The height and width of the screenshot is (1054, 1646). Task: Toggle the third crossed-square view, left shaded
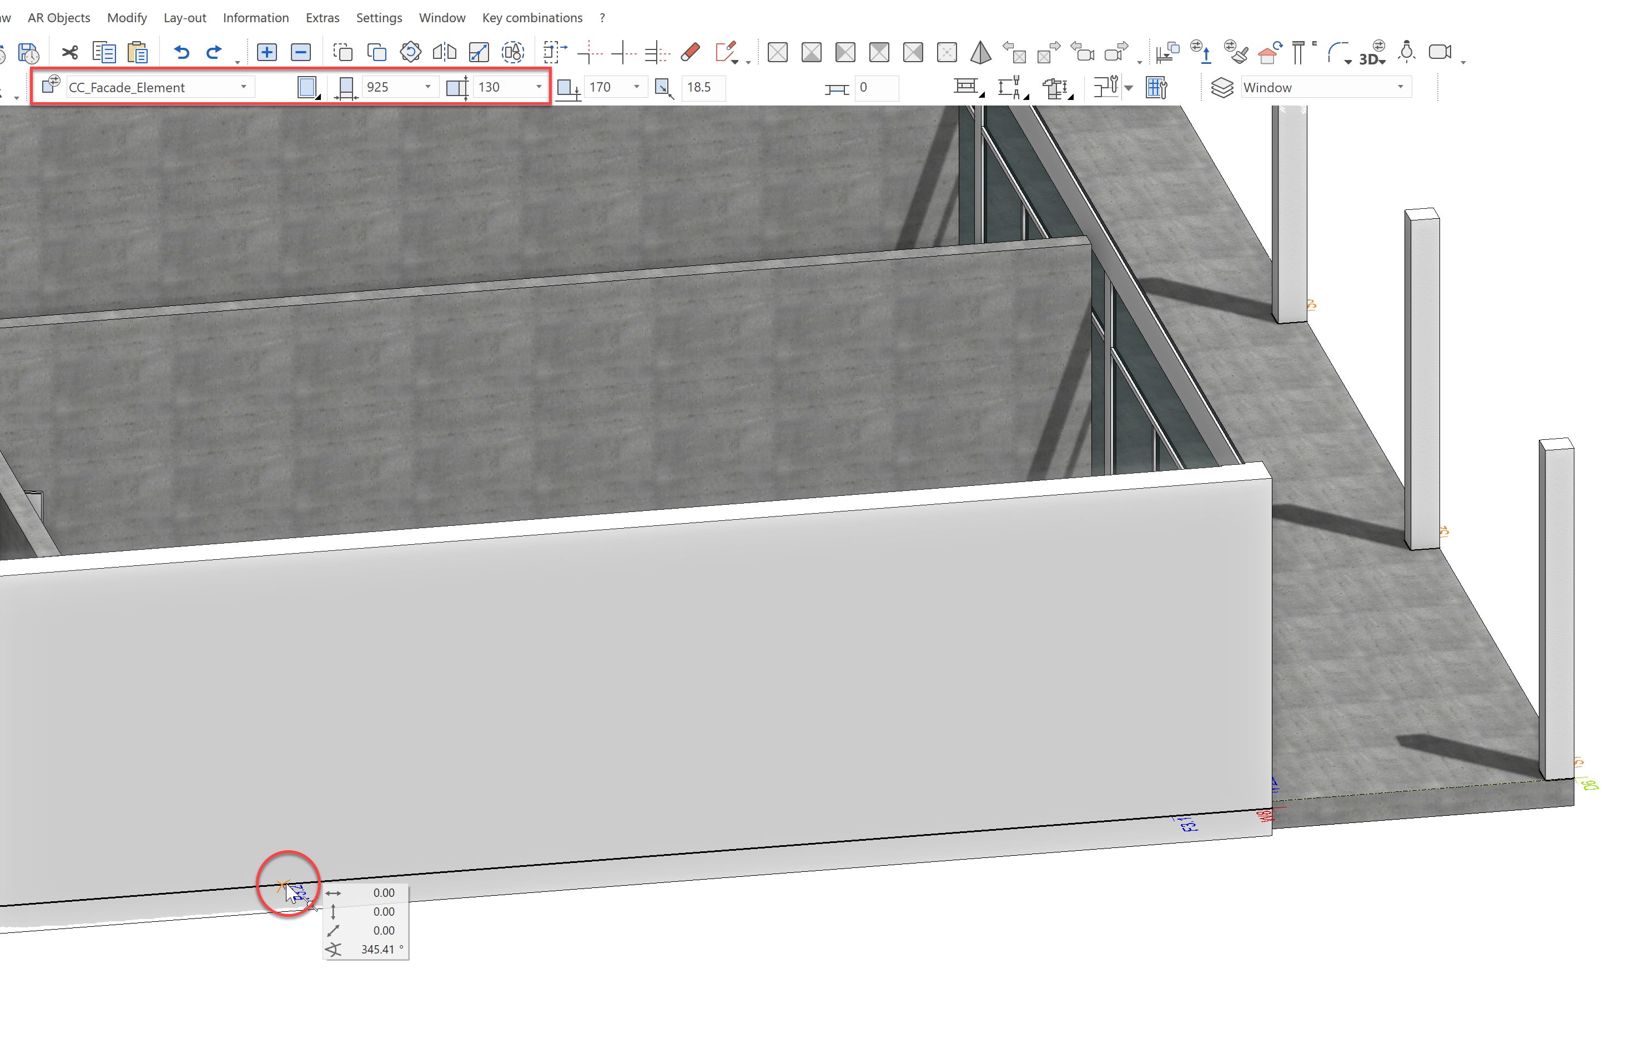845,52
